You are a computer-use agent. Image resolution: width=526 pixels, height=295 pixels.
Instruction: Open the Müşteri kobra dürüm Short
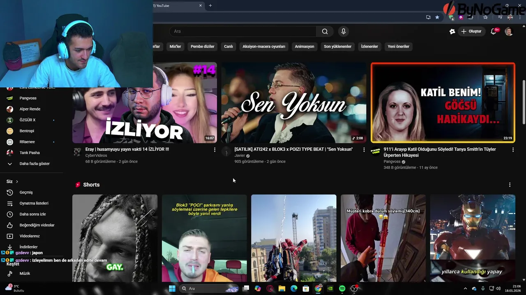click(x=383, y=238)
